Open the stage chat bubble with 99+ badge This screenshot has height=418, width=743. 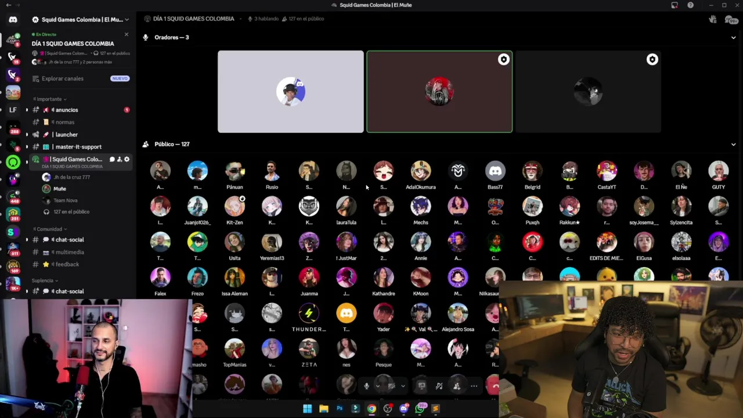click(x=730, y=20)
